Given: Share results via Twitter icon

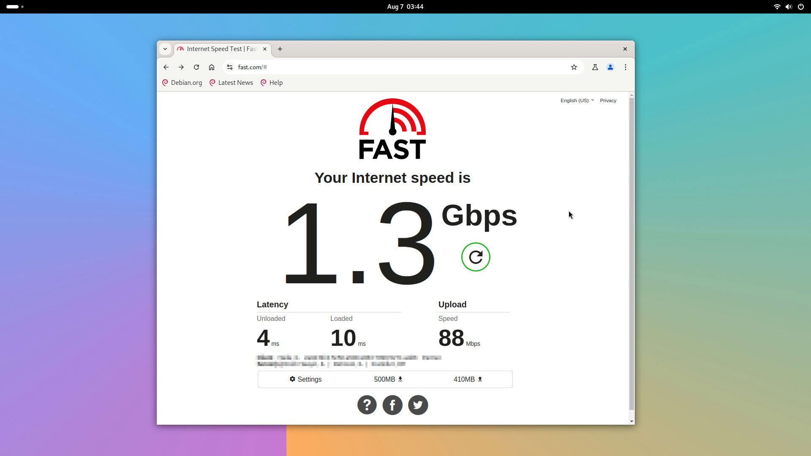Looking at the screenshot, I should click(418, 405).
